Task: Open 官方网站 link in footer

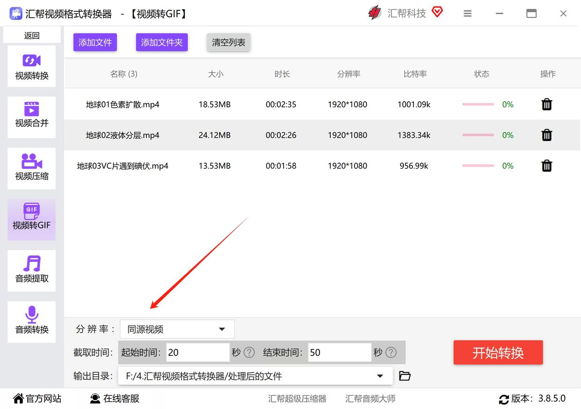Action: coord(37,399)
